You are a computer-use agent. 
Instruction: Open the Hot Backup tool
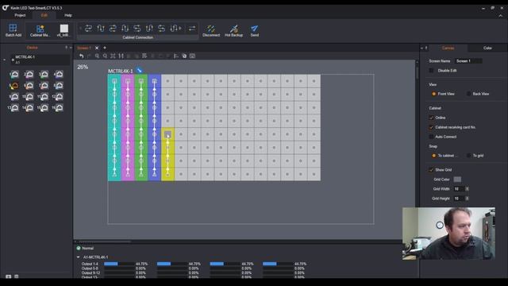click(x=233, y=31)
